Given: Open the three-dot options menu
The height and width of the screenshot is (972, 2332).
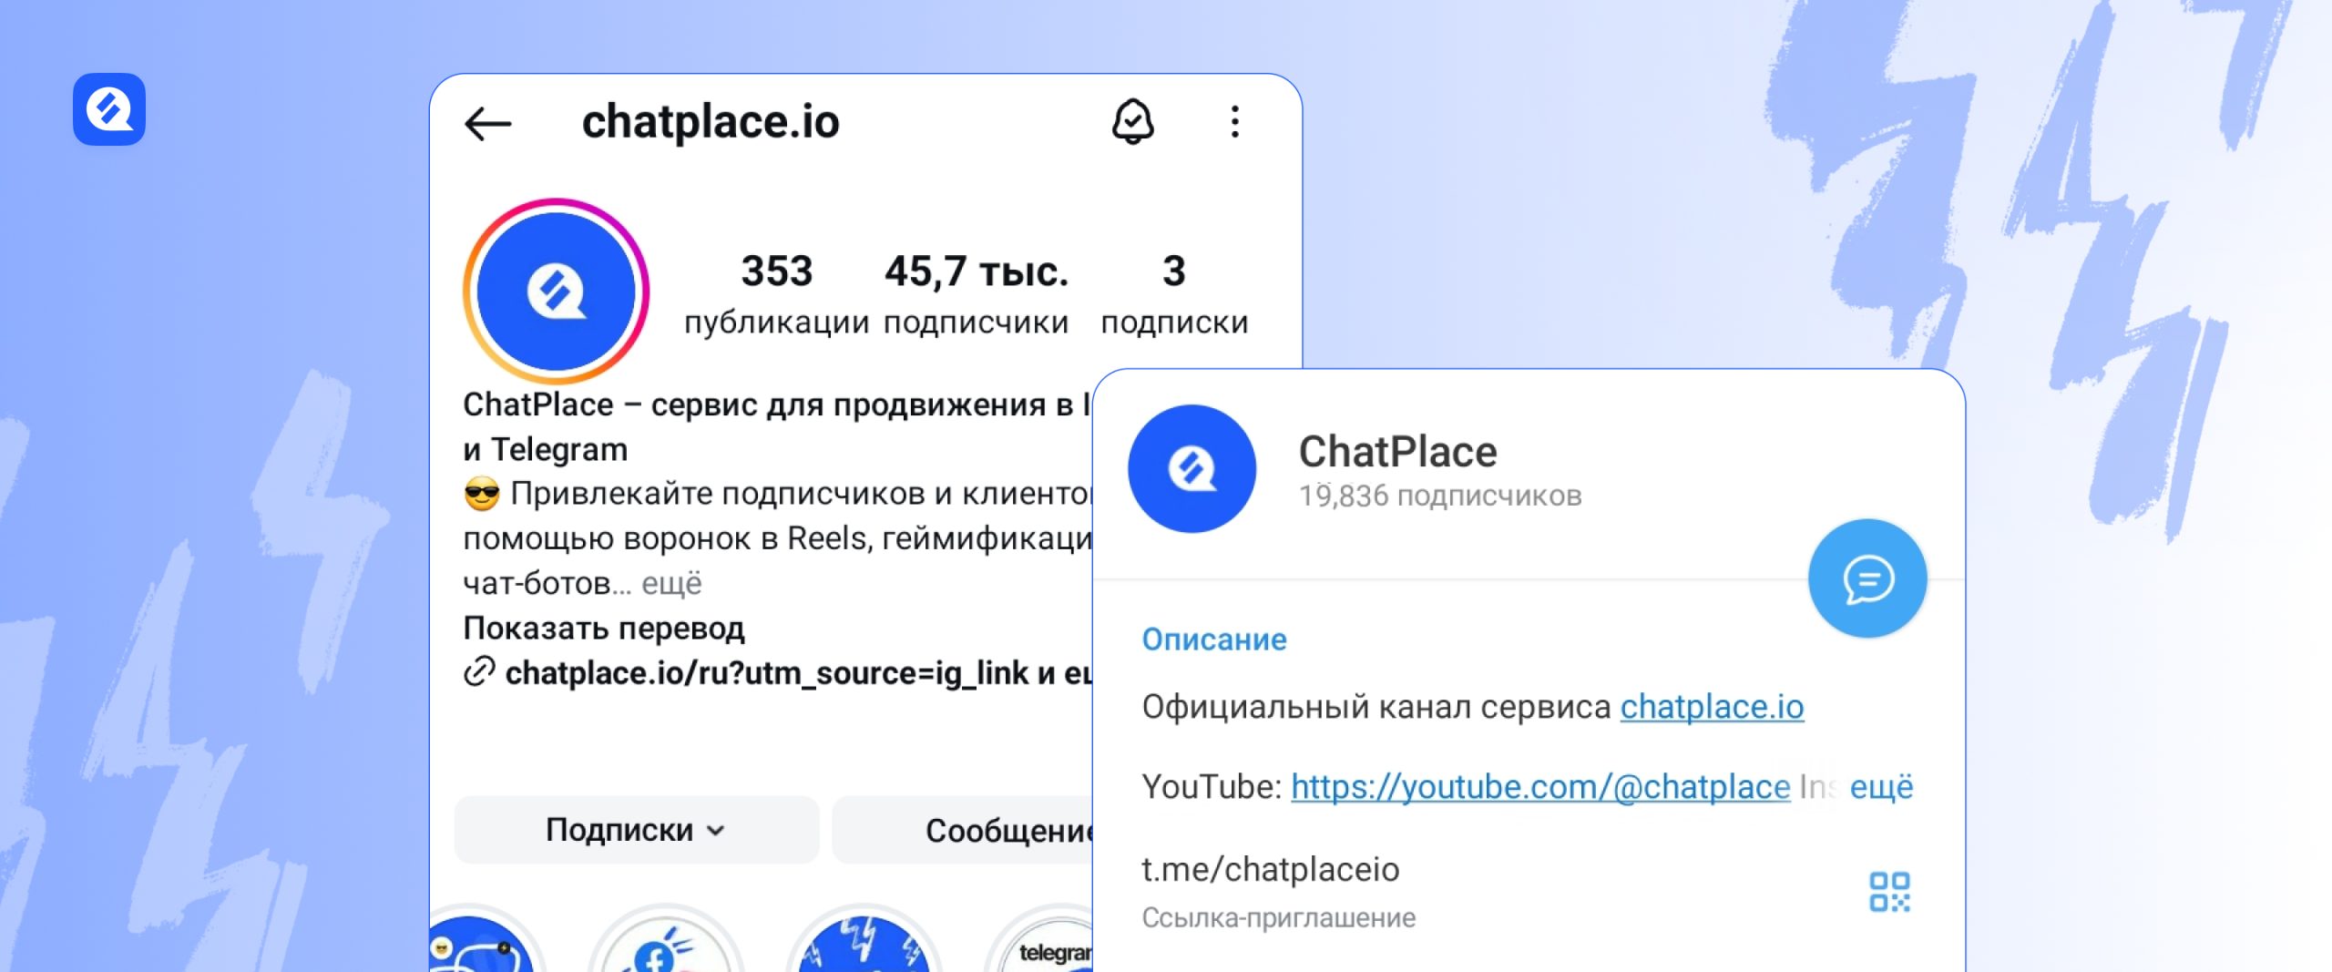Looking at the screenshot, I should click(1234, 121).
